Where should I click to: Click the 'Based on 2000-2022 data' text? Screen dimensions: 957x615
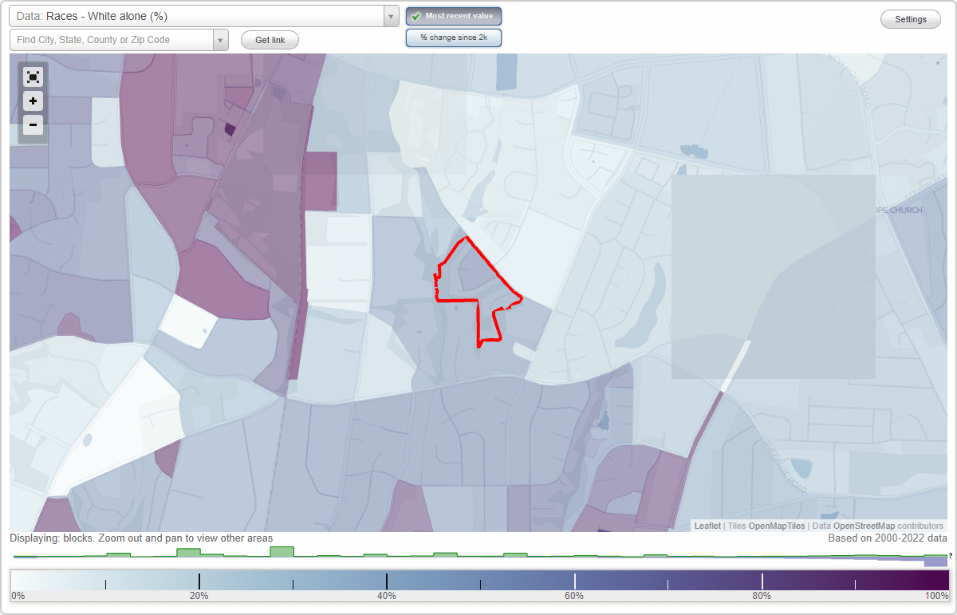point(888,538)
